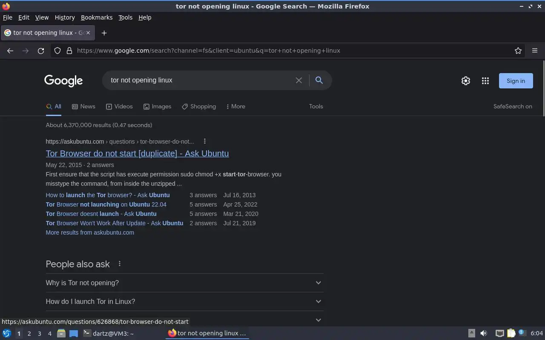Click the page vertical scrollbar
The width and height of the screenshot is (545, 340).
[544, 88]
